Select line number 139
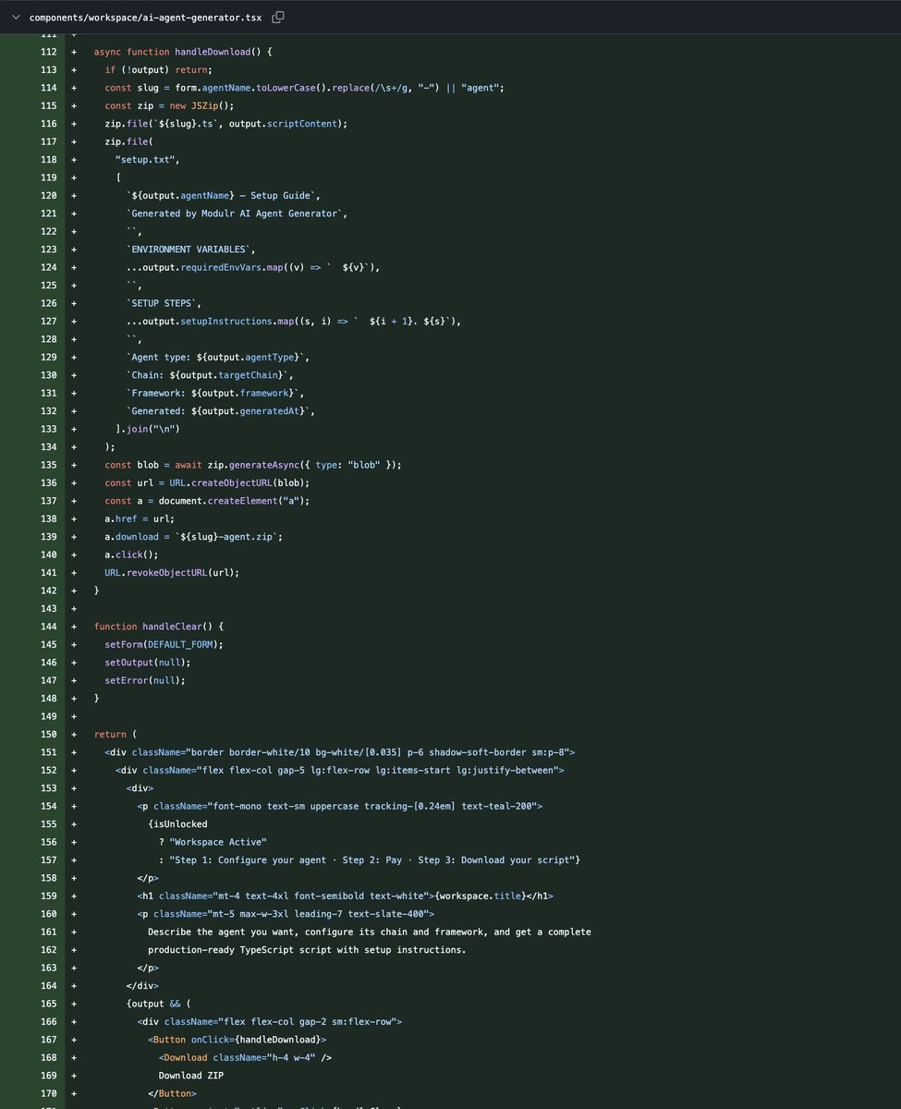Viewport: 901px width, 1109px height. [49, 537]
